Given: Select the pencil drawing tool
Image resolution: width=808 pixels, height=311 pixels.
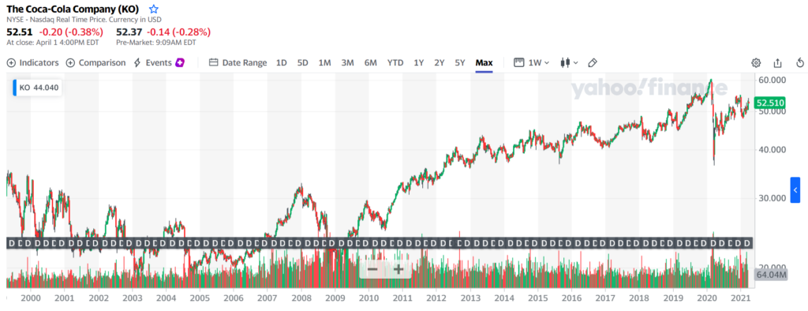Looking at the screenshot, I should point(592,62).
